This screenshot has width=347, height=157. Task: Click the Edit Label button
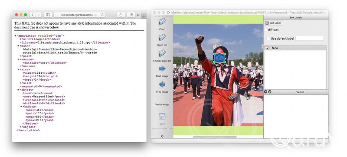click(273, 23)
